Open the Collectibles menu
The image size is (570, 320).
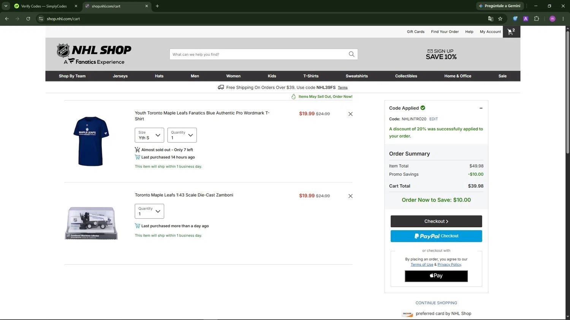click(x=406, y=76)
